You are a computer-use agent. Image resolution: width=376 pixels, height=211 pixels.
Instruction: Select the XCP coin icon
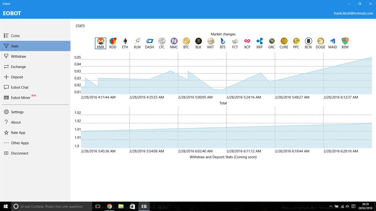247,43
